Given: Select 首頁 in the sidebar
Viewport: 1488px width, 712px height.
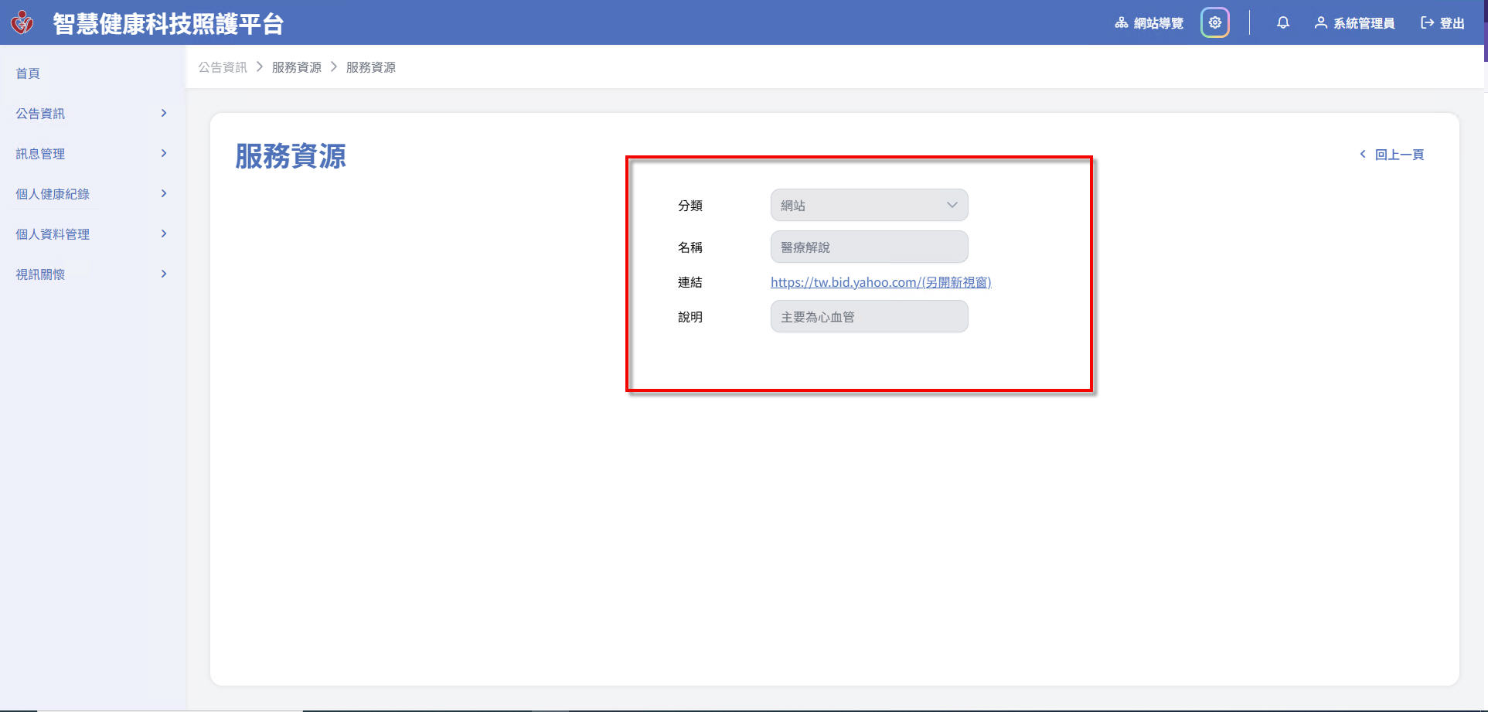Looking at the screenshot, I should 28,73.
